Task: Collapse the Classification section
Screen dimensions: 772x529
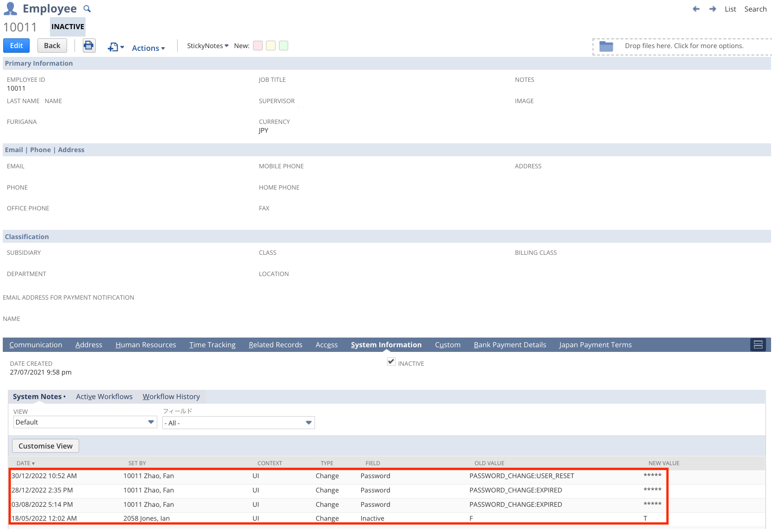Action: click(27, 237)
